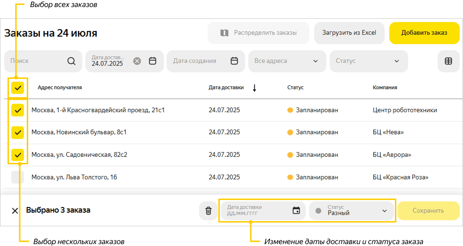Open table column settings icon
Image resolution: width=463 pixels, height=246 pixels.
[x=448, y=61]
